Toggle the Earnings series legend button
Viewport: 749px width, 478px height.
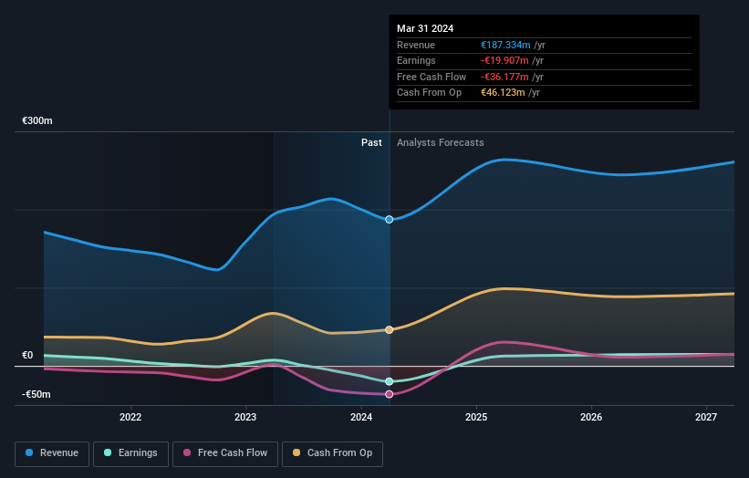pos(130,453)
